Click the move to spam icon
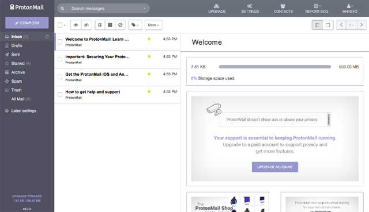The image size is (369, 212). pyautogui.click(x=121, y=25)
